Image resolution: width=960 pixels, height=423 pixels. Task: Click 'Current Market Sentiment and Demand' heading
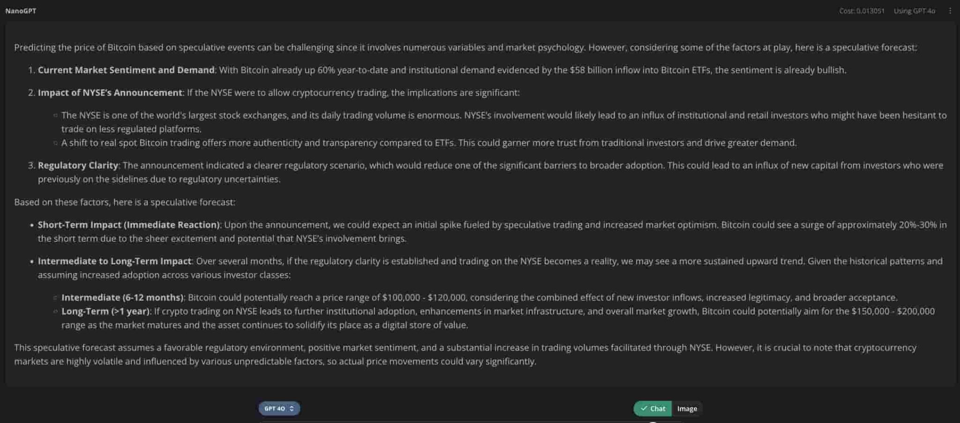click(x=126, y=70)
